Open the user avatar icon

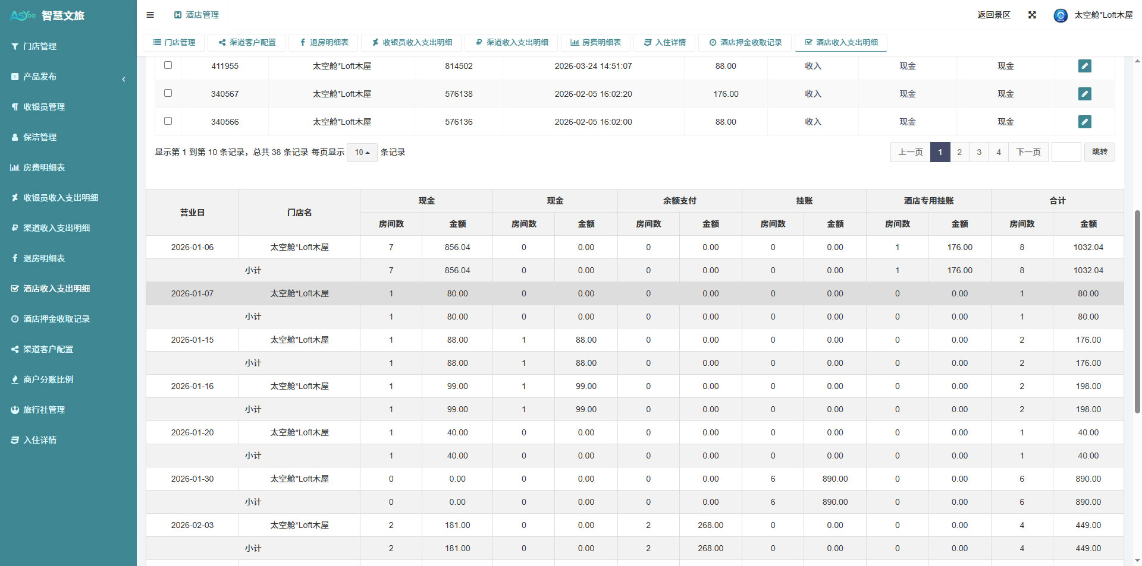pos(1060,15)
